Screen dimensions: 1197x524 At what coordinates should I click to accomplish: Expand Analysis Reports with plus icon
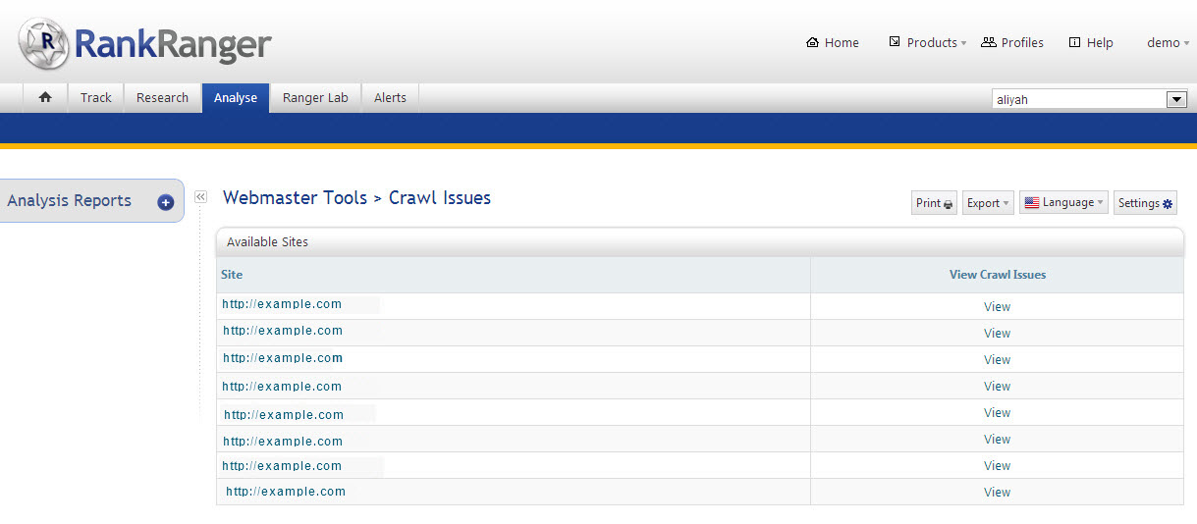(165, 202)
